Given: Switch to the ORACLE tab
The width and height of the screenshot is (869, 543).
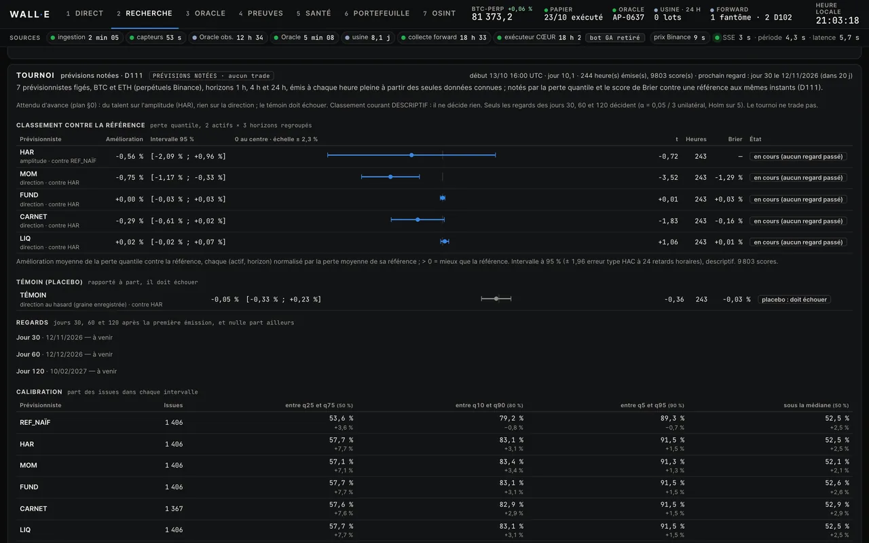Looking at the screenshot, I should [206, 14].
